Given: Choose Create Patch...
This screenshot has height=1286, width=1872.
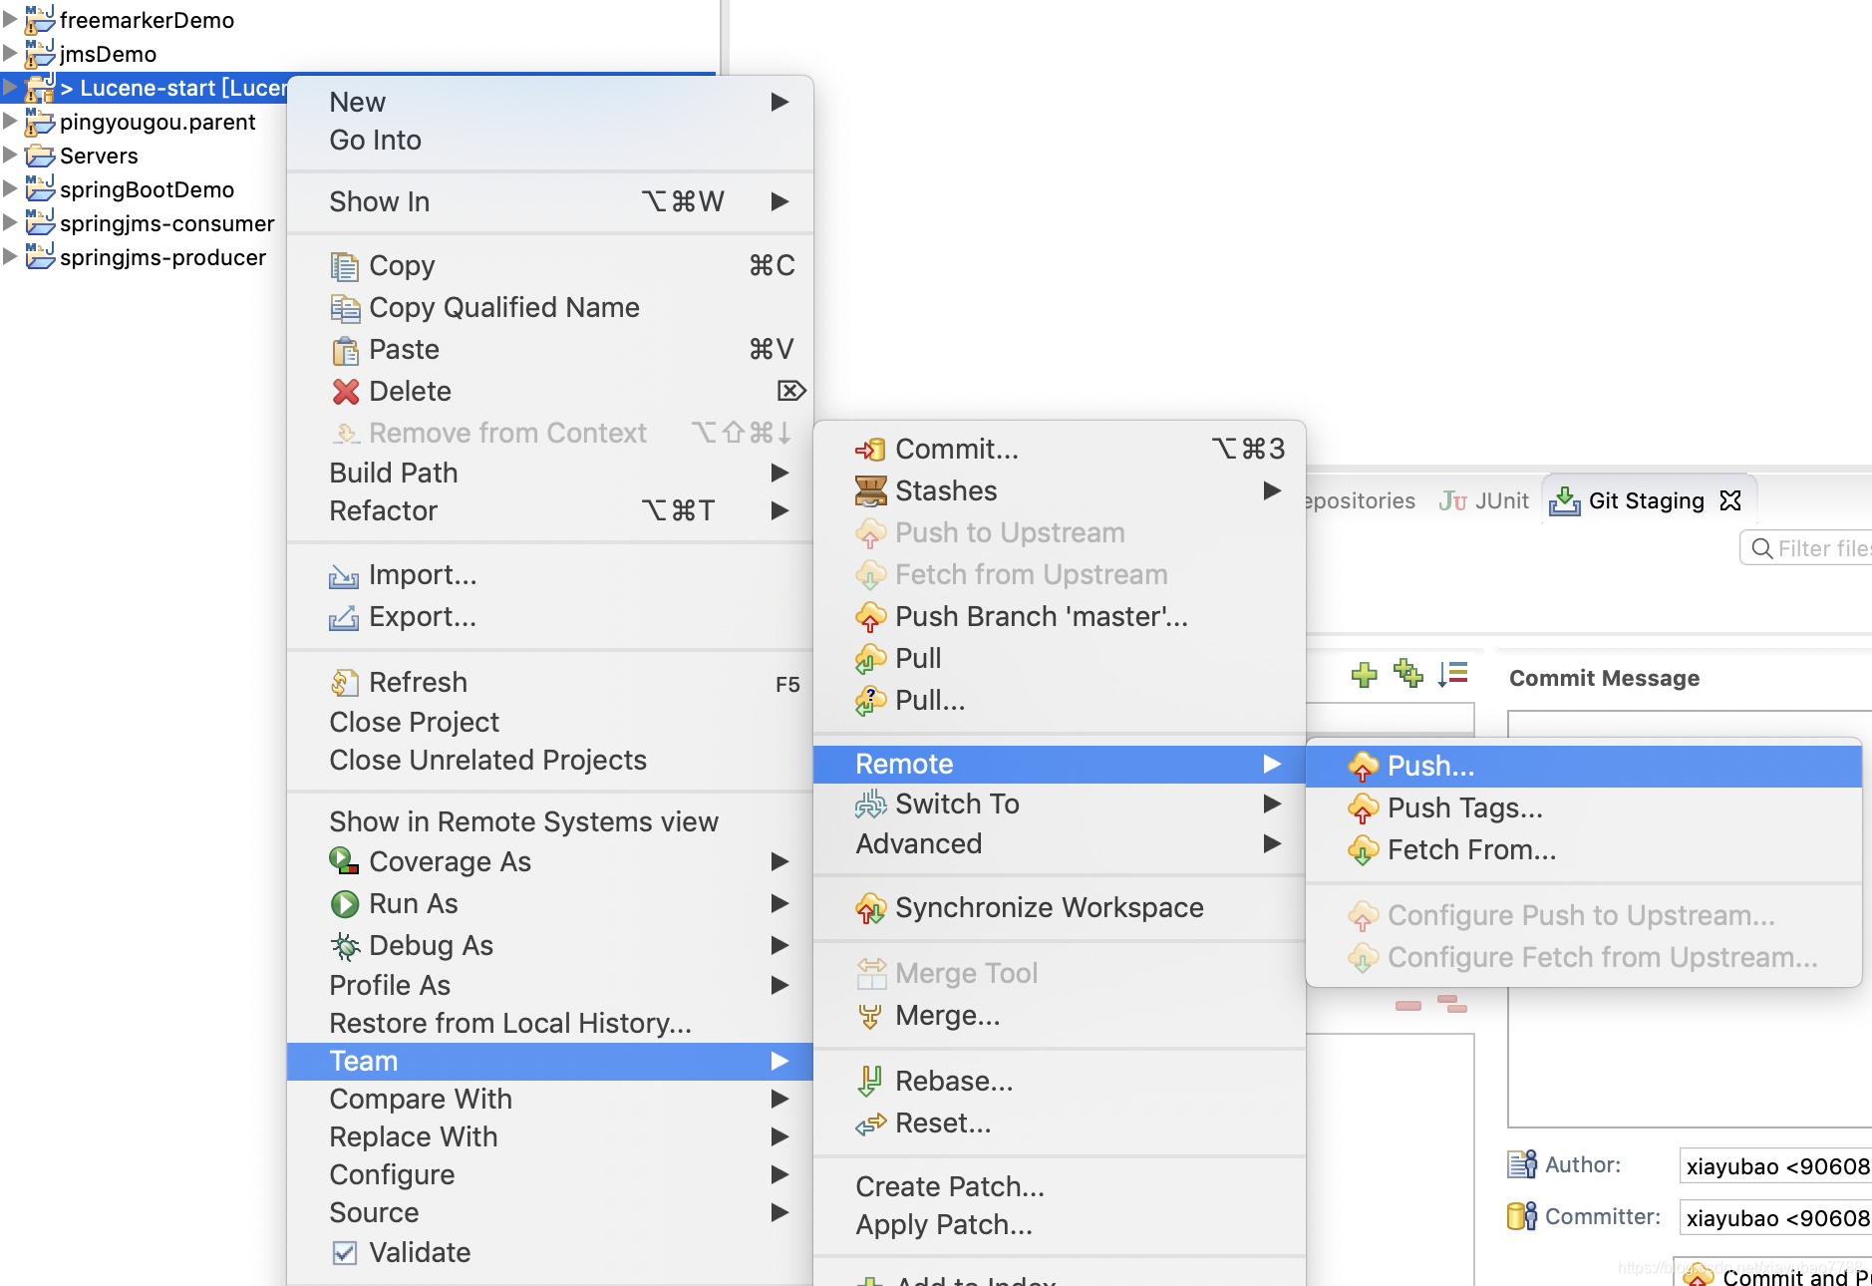Looking at the screenshot, I should [x=1060, y=1187].
